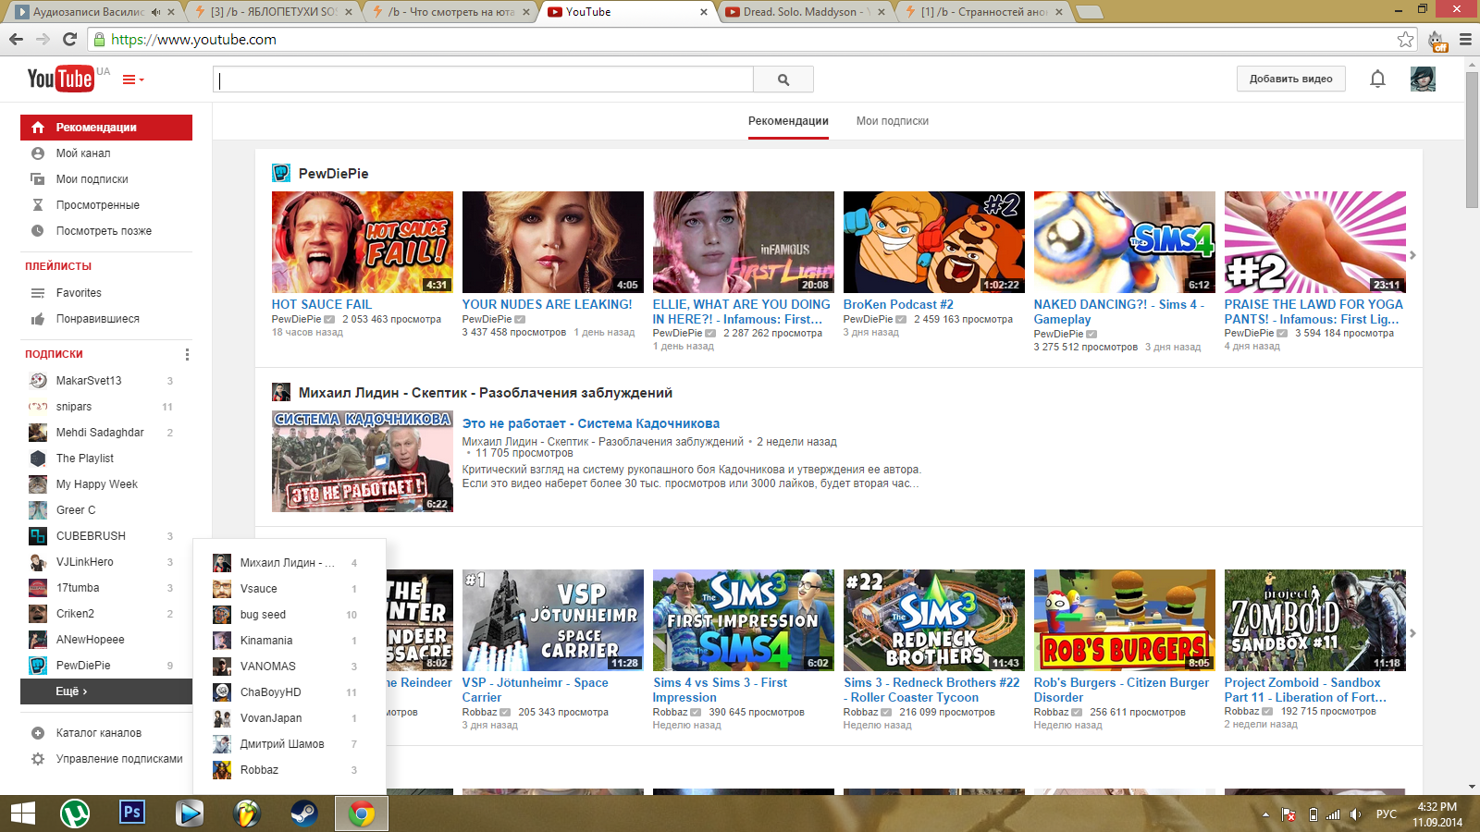This screenshot has height=832, width=1480.
Task: Click the Управление подписками gear icon
Action: tap(38, 759)
